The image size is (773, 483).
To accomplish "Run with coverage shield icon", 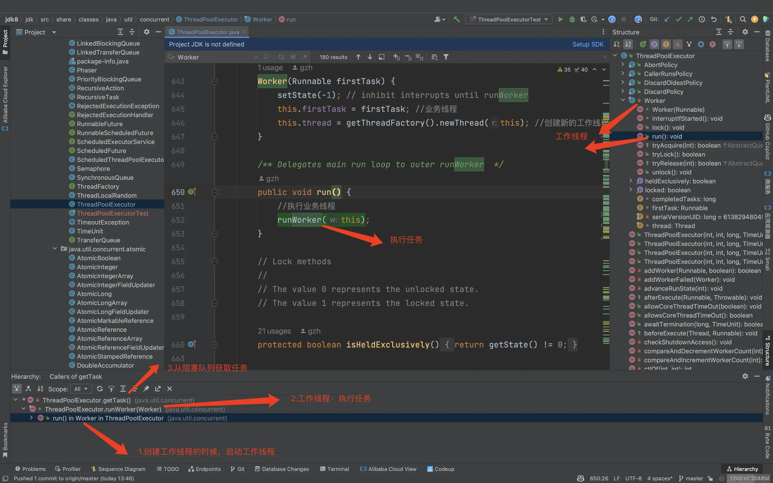I will [583, 19].
